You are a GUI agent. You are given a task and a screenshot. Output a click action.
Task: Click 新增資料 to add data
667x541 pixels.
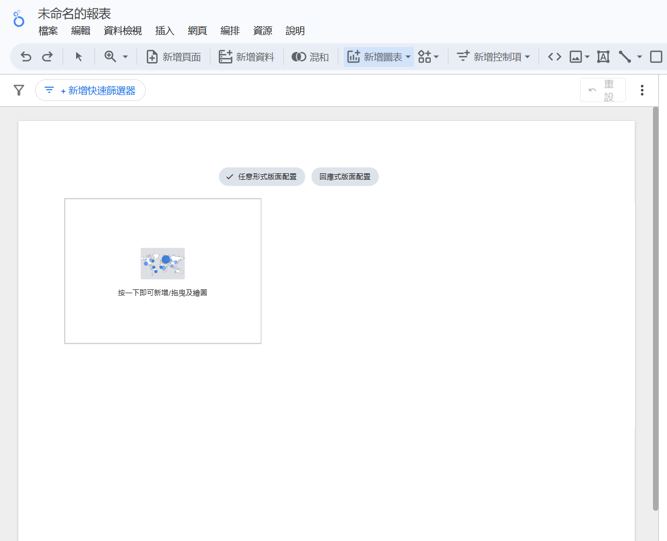[x=247, y=57]
